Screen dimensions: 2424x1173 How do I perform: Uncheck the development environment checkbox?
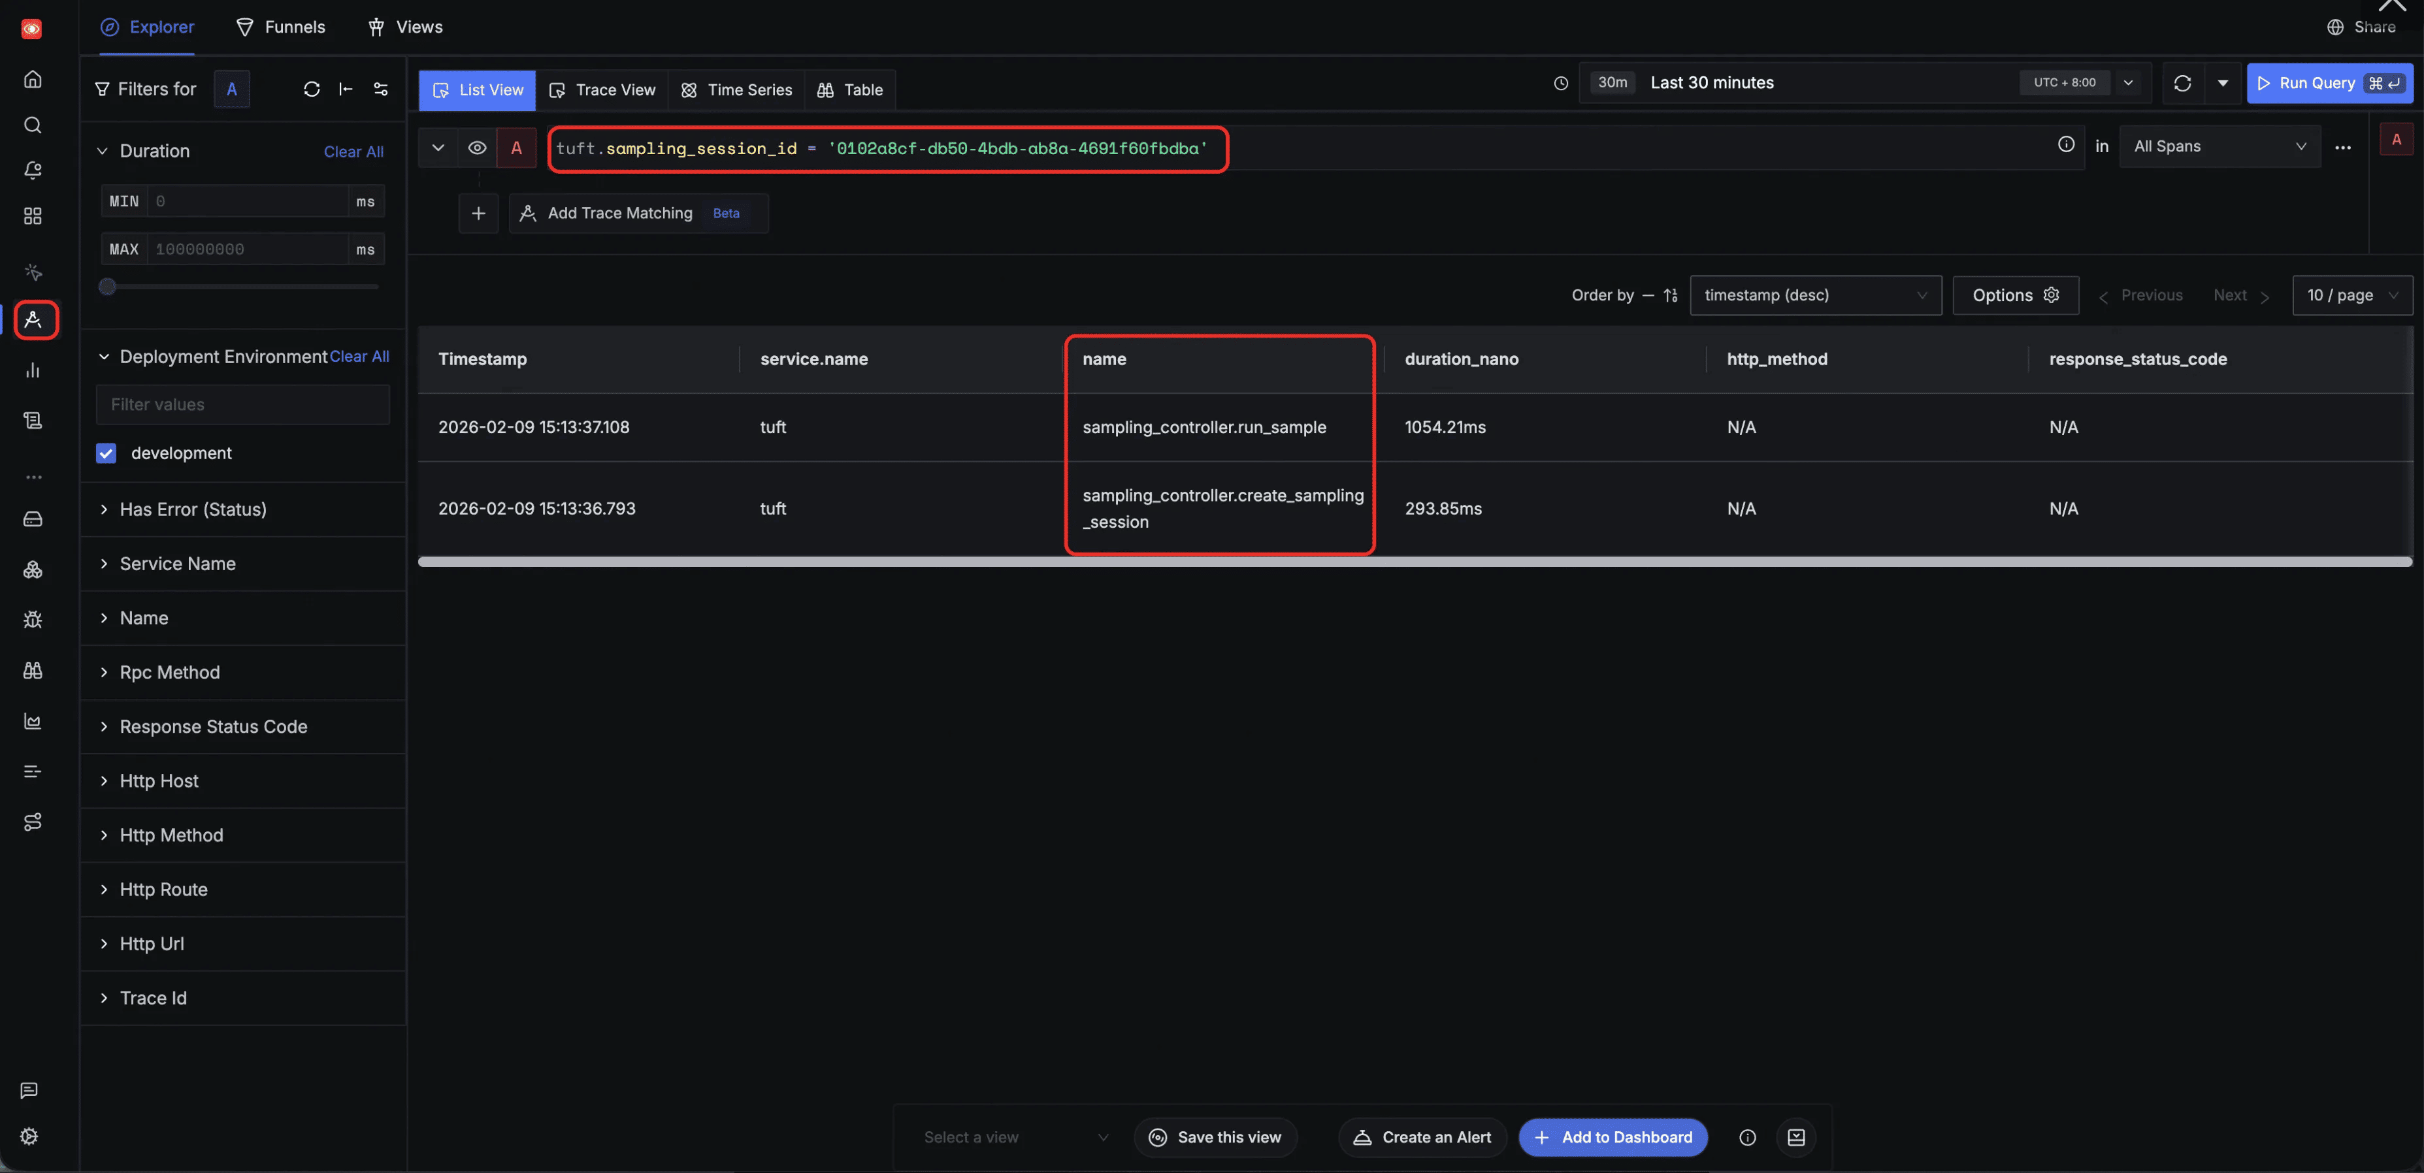(106, 453)
